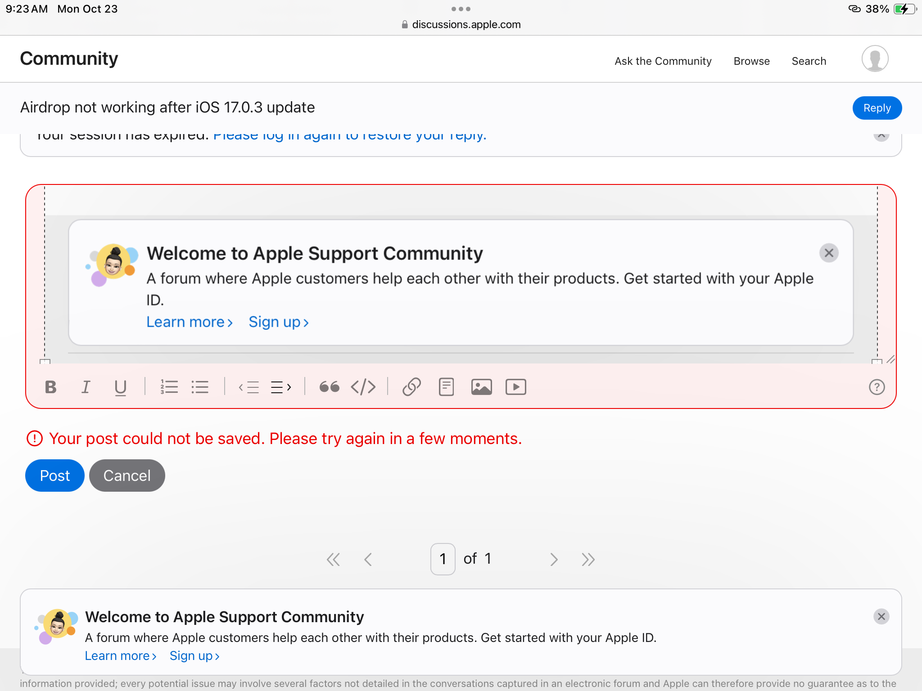Toggle italic formatting in the editor

pos(86,387)
